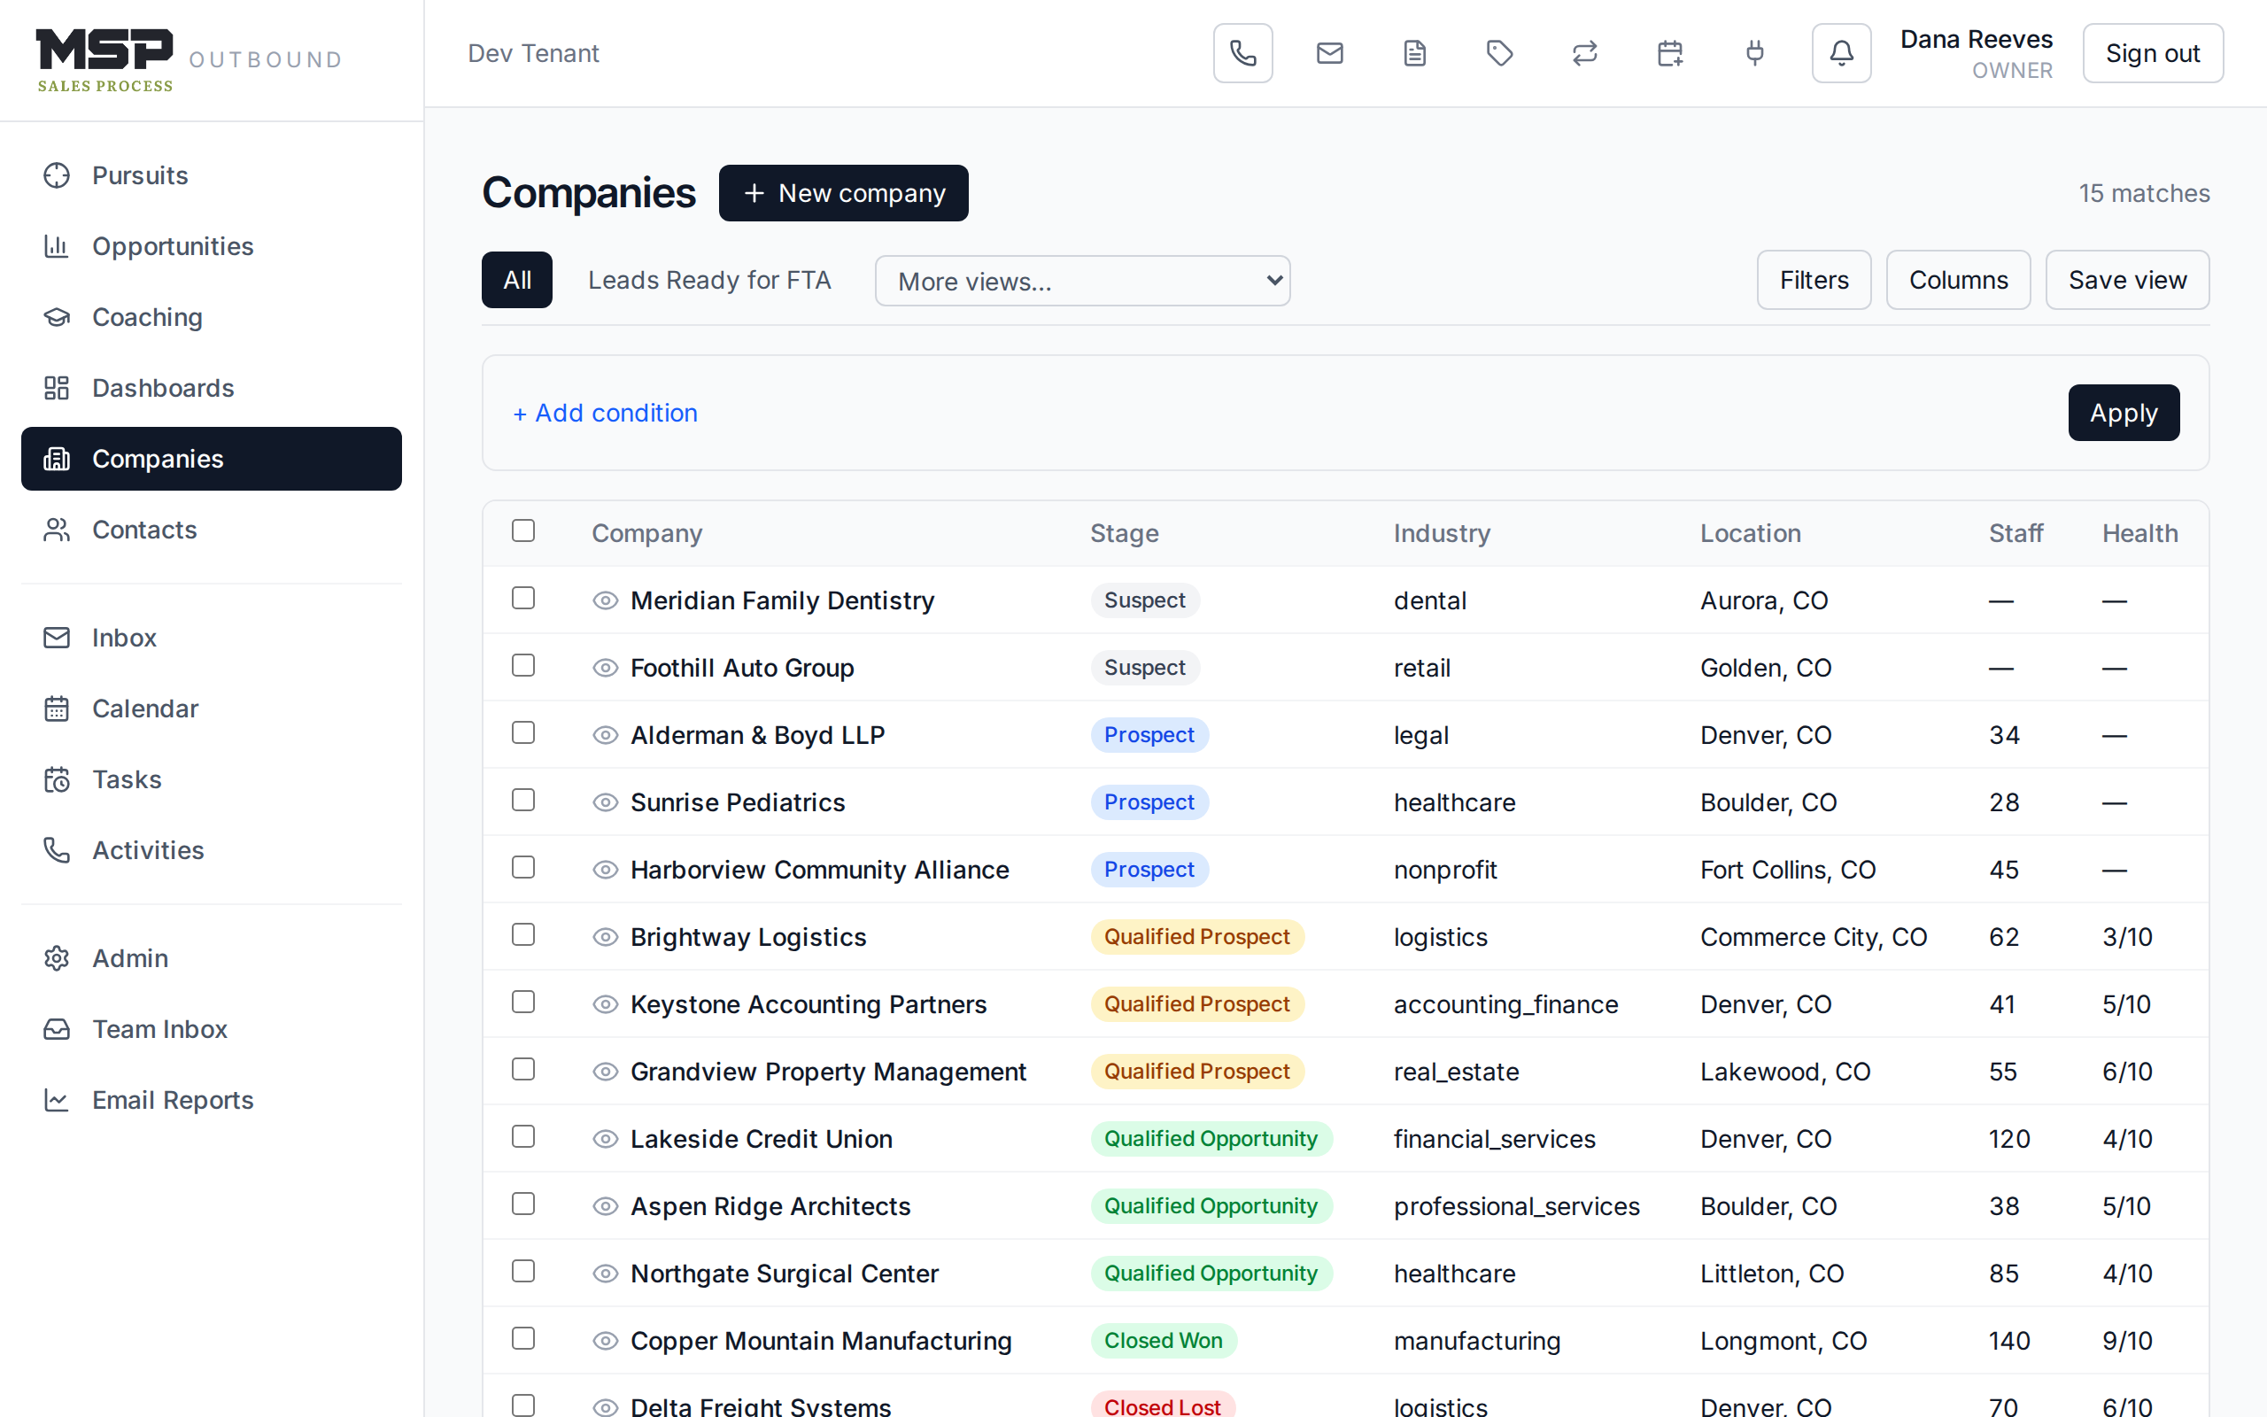Open the calendar-plus icon in header
This screenshot has height=1417, width=2267.
click(x=1670, y=53)
